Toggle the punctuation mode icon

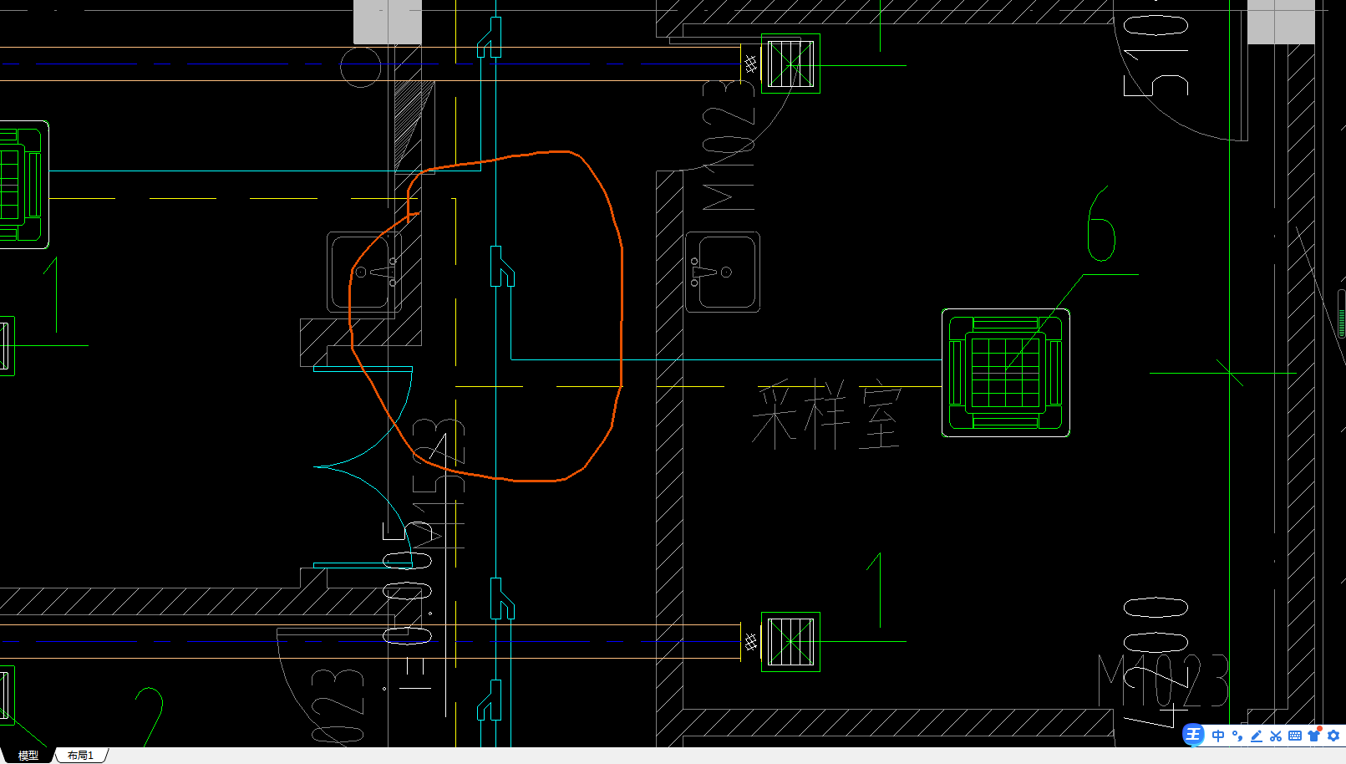pos(1237,736)
